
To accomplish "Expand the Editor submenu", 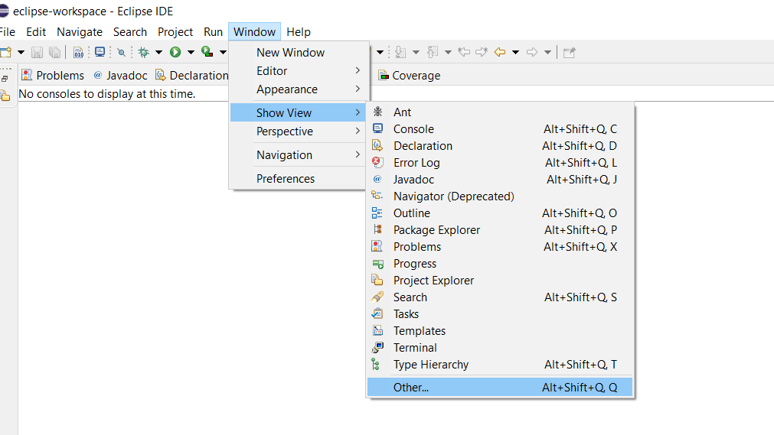I will pyautogui.click(x=298, y=71).
